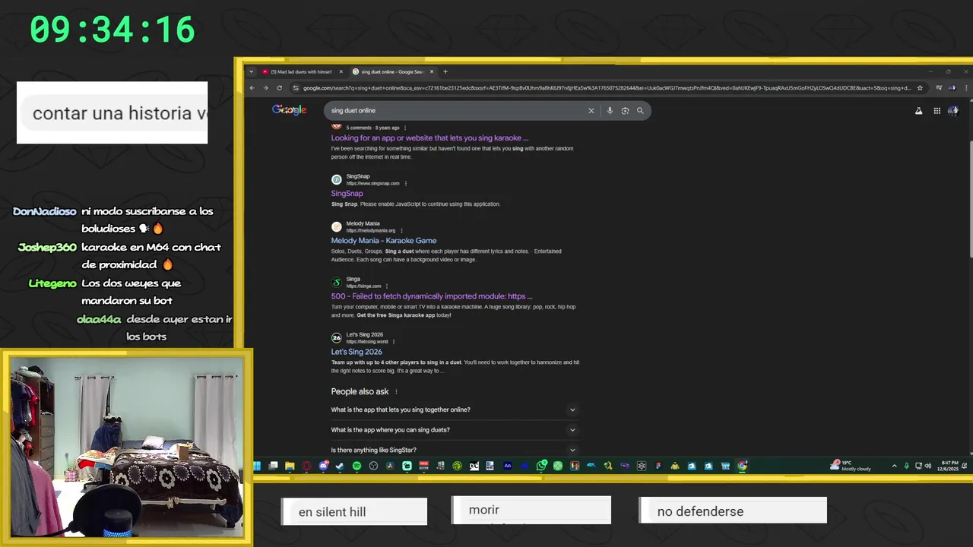Close the sing duet online tab
The image size is (973, 547).
point(432,72)
